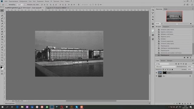Open the Обычный blend mode dropdown
Viewport: 194px width, 109px height.
tap(166, 67)
